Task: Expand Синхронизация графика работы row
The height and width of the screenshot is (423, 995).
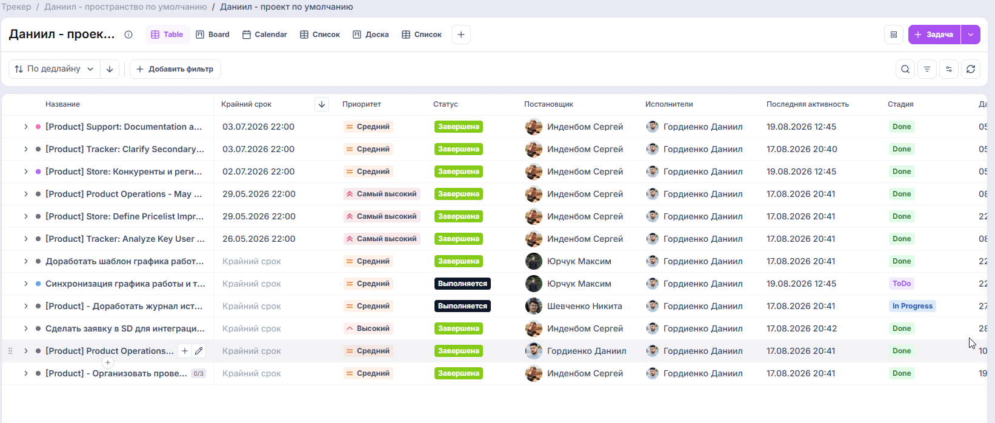Action: click(26, 284)
